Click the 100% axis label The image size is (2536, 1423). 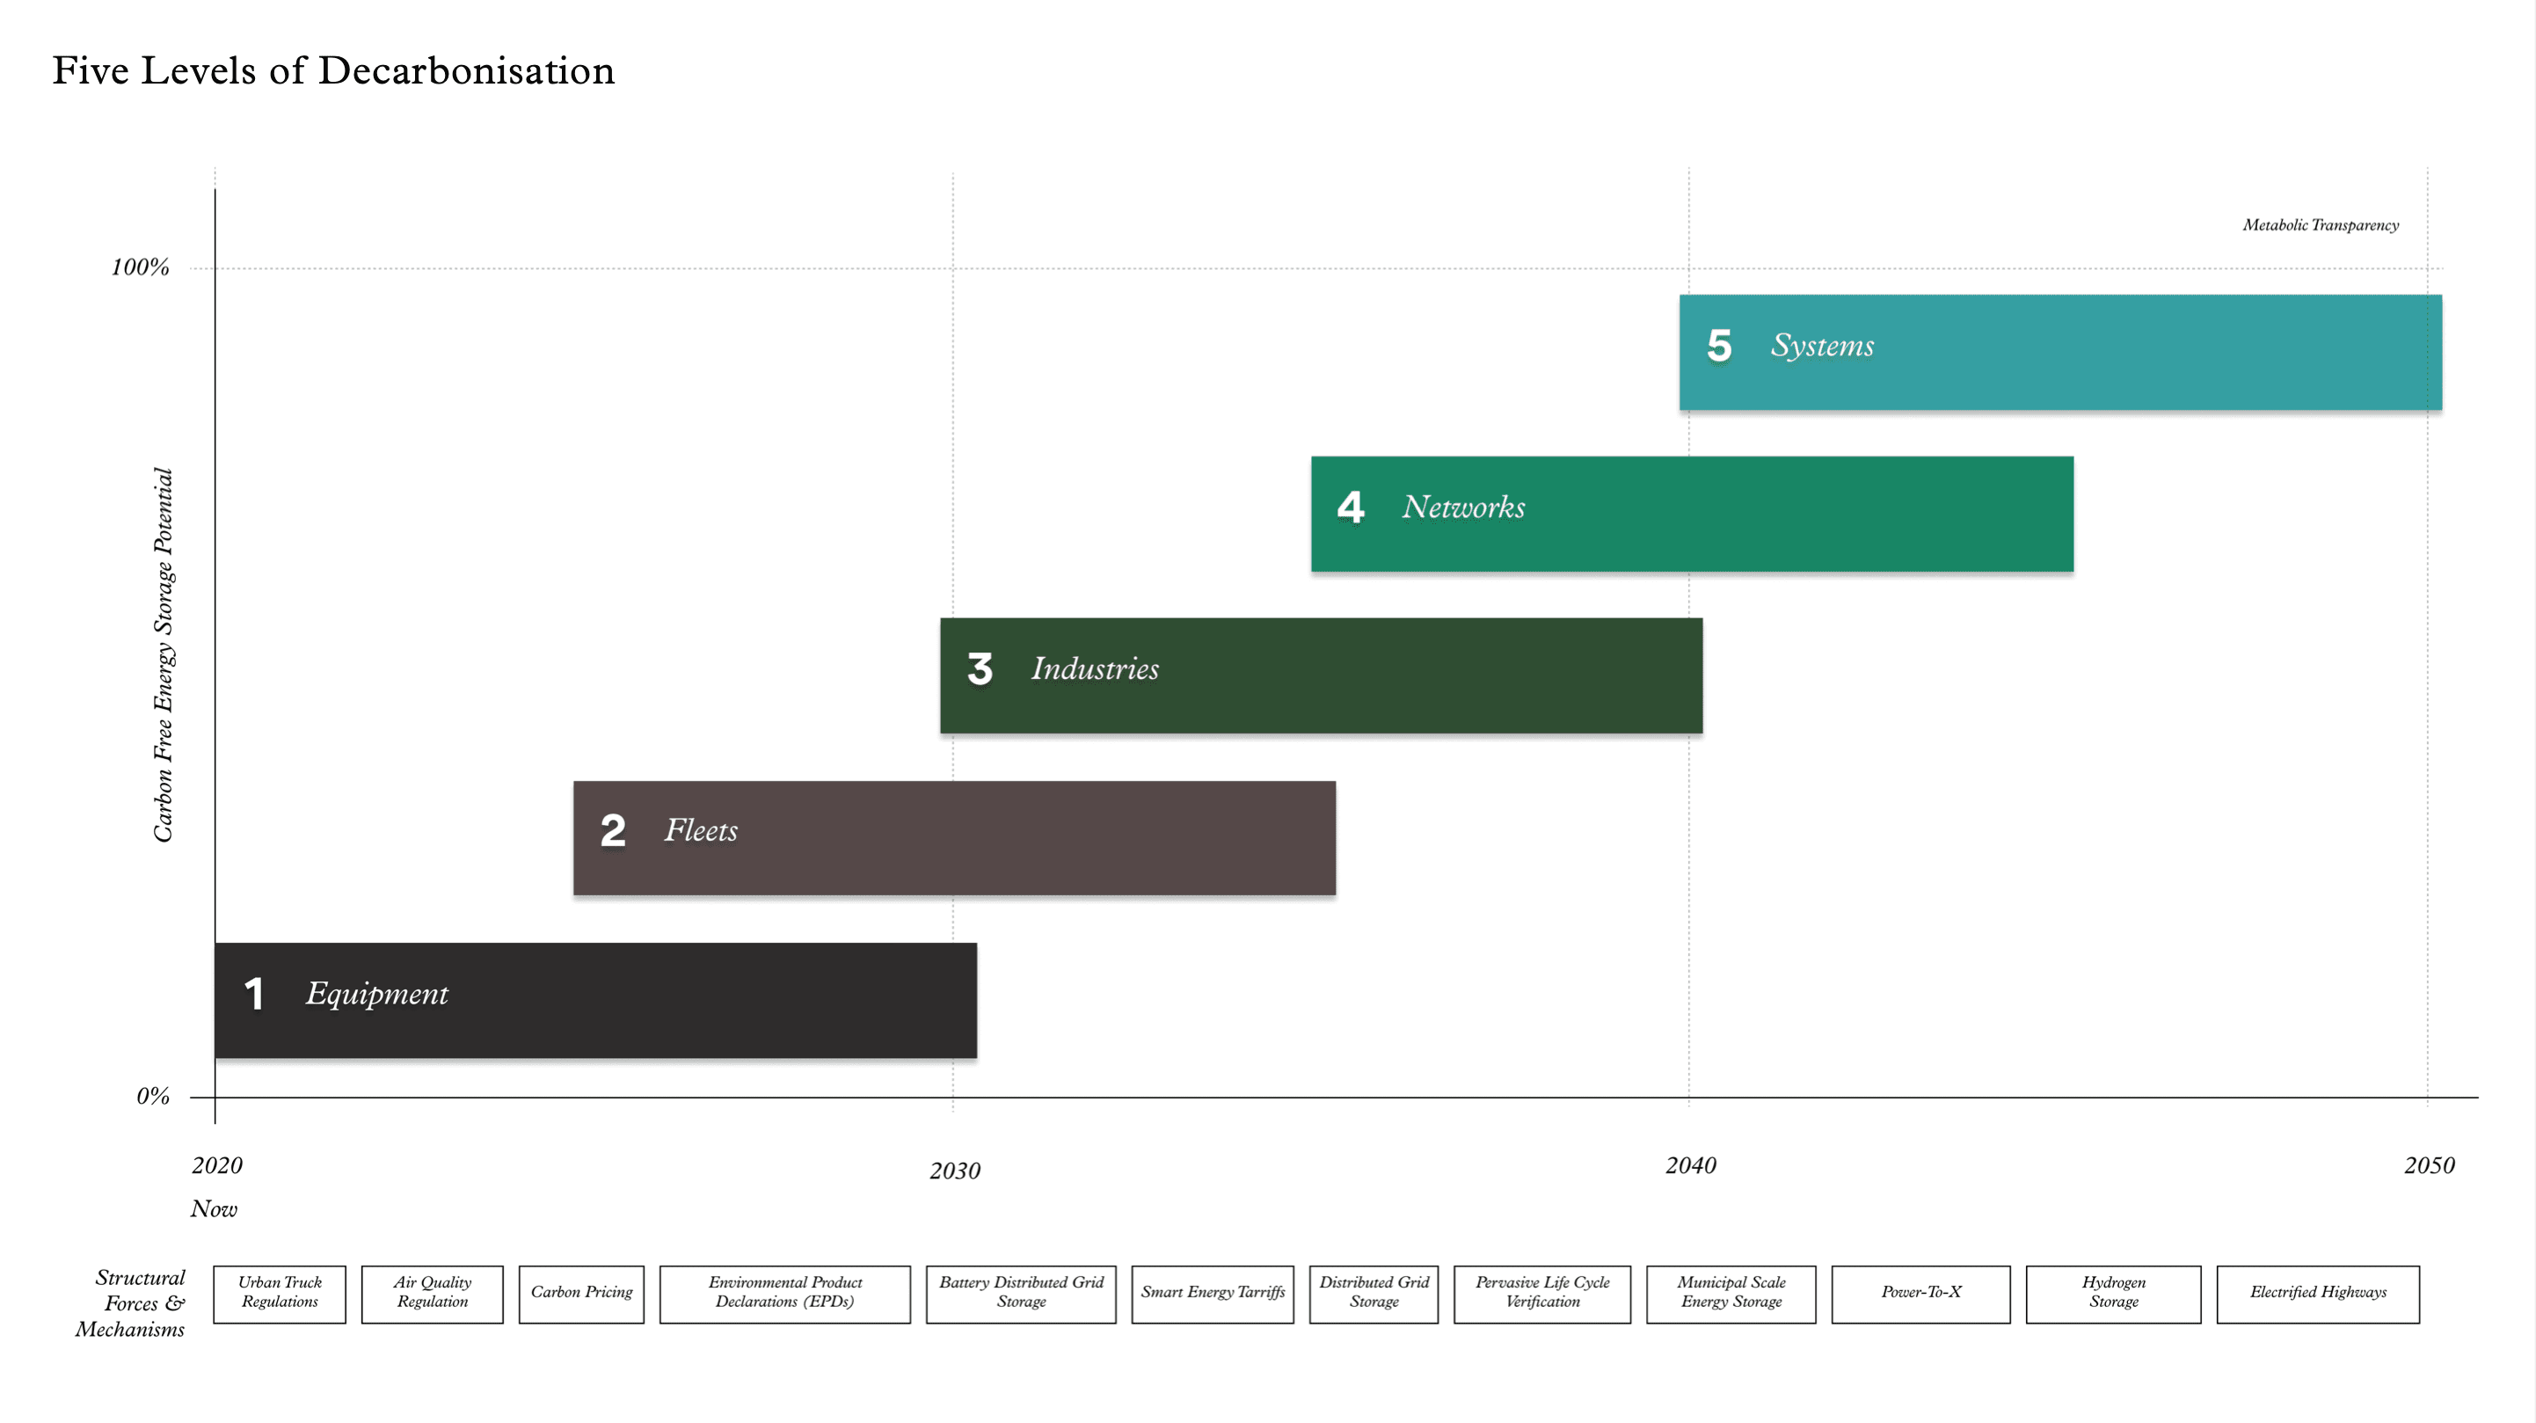140,266
